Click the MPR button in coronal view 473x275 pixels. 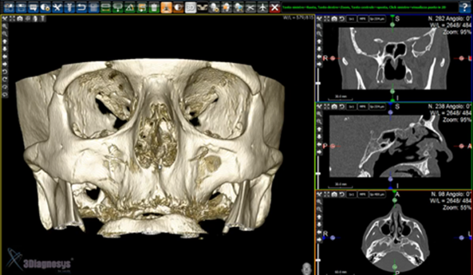(362, 19)
